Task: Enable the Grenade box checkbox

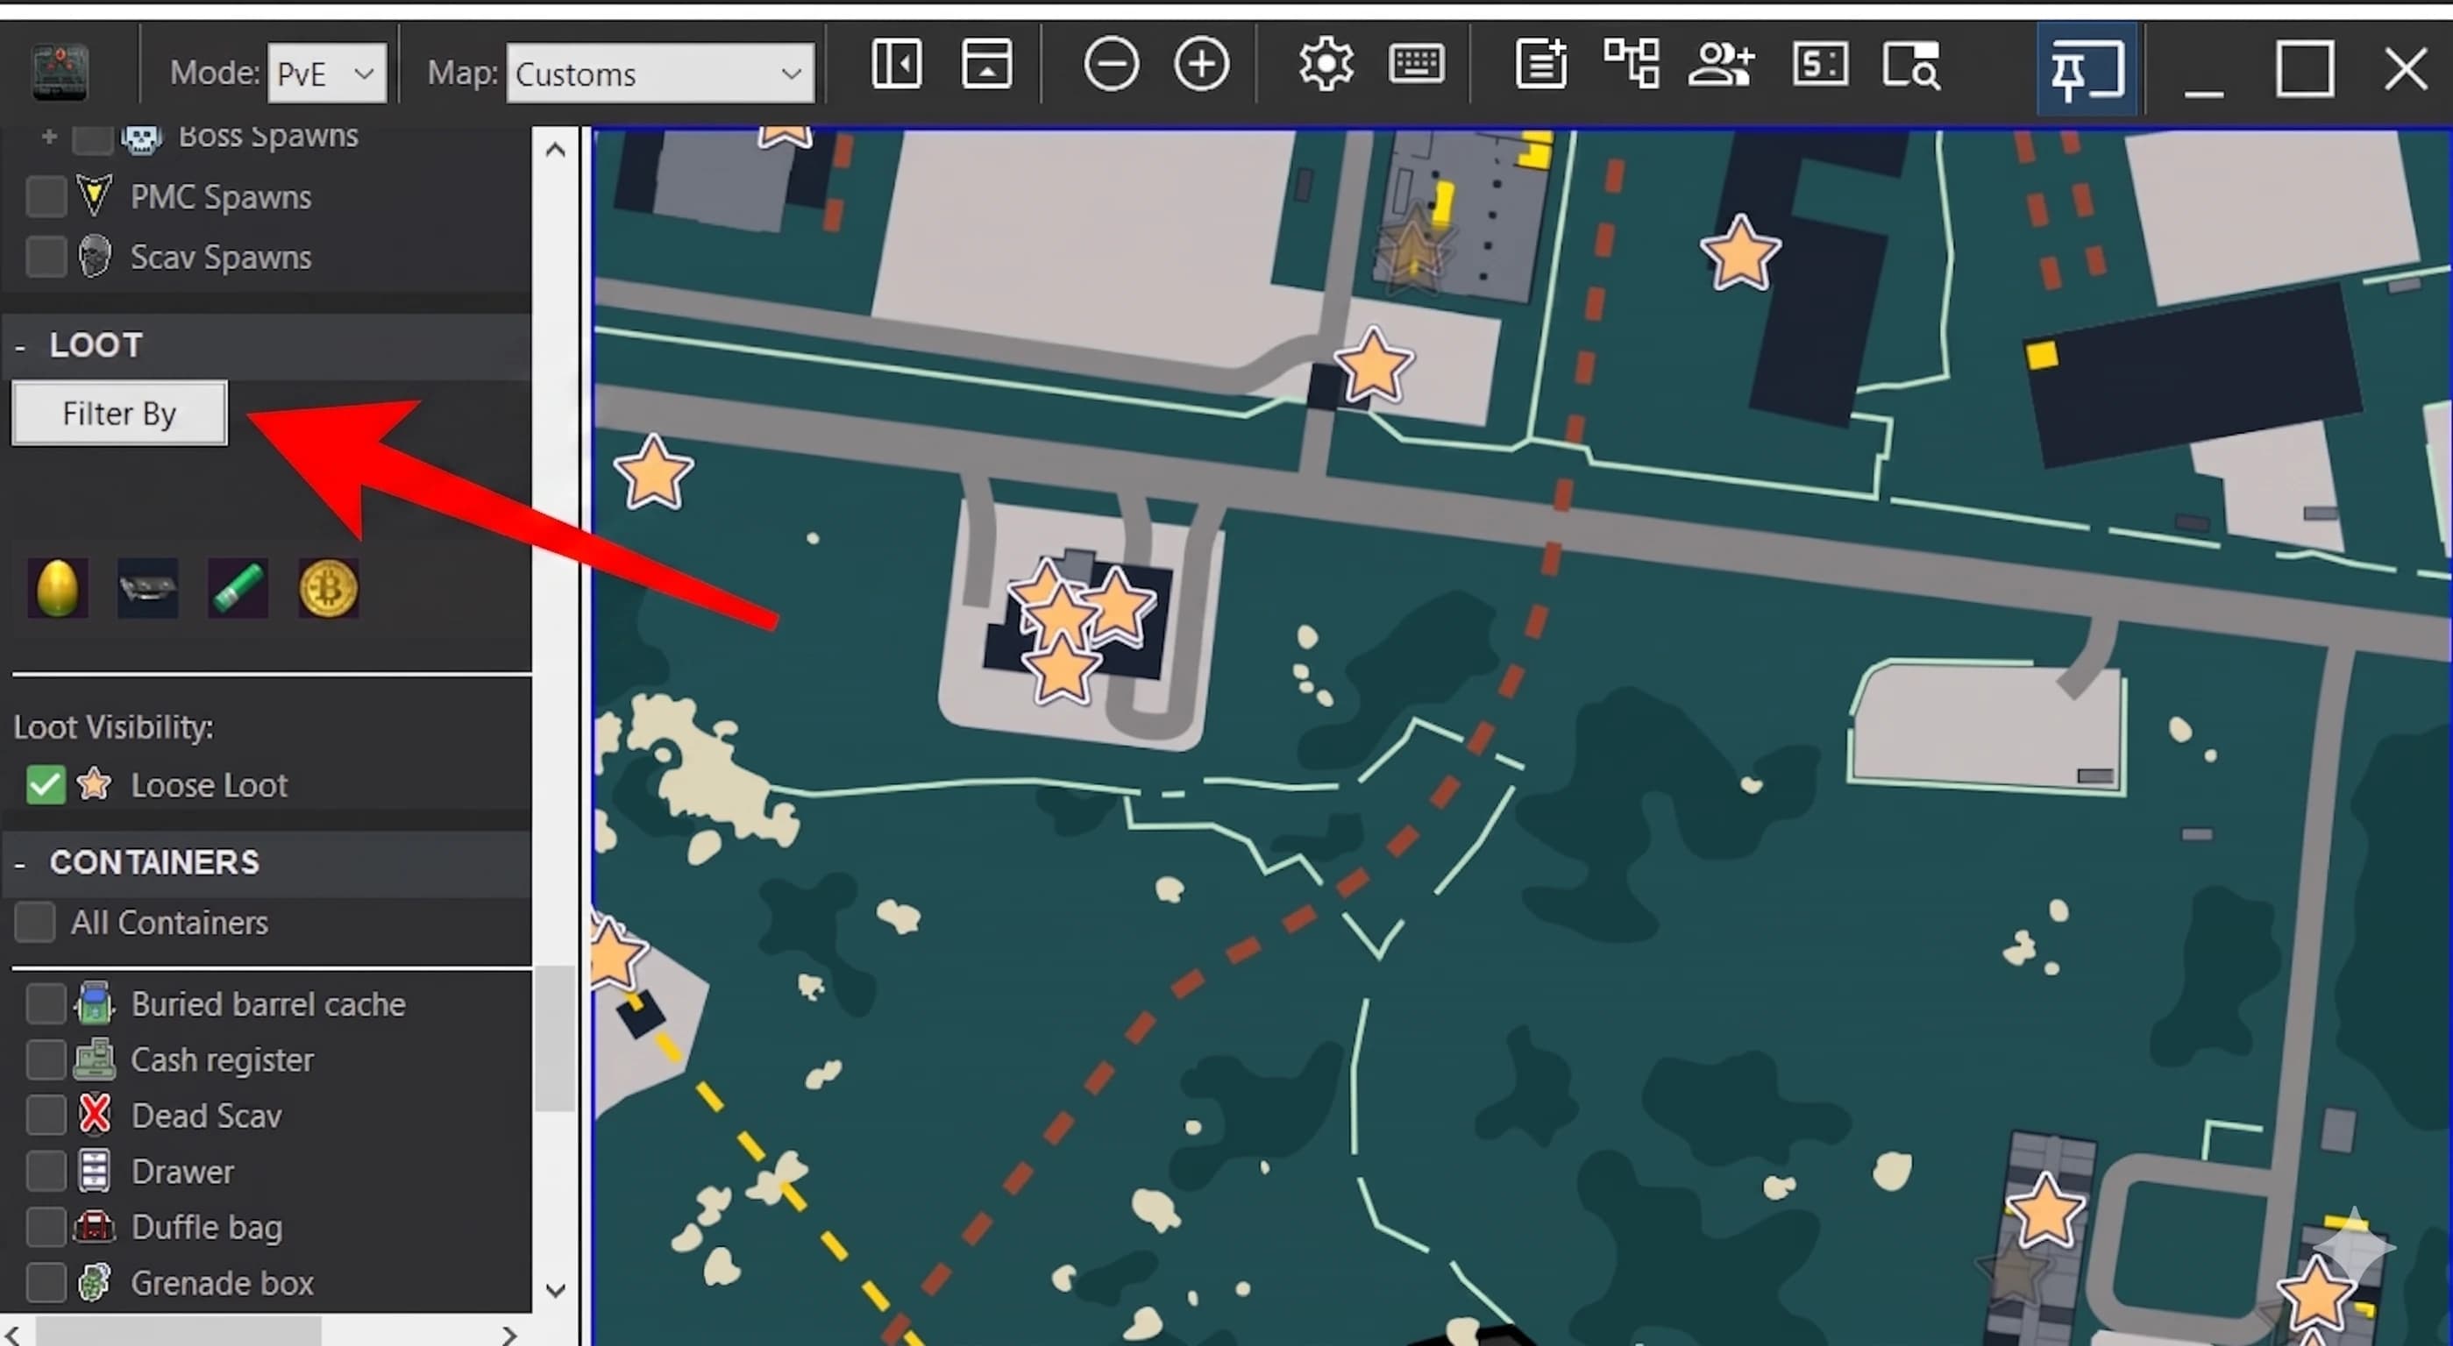Action: pos(46,1283)
